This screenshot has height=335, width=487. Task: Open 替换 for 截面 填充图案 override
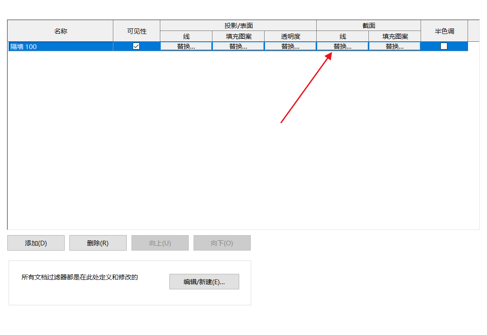click(395, 47)
